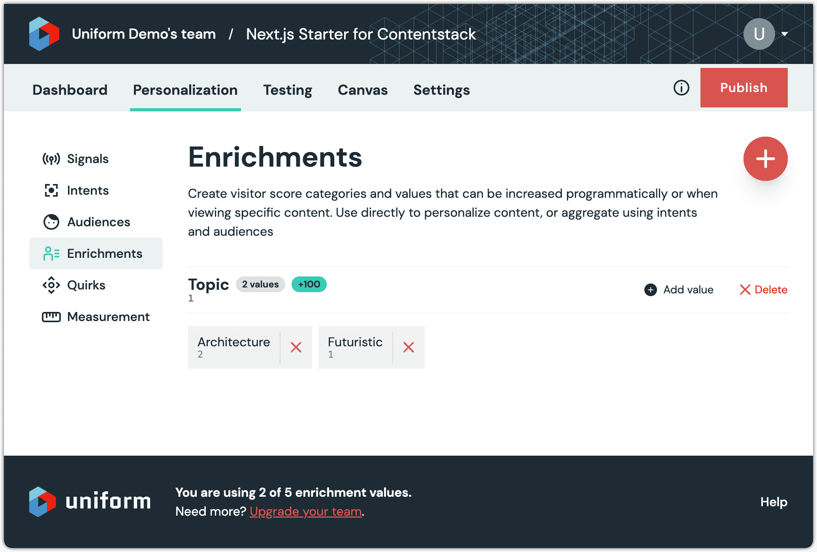The width and height of the screenshot is (817, 552).
Task: Expand the user avatar dropdown arrow
Action: 785,34
